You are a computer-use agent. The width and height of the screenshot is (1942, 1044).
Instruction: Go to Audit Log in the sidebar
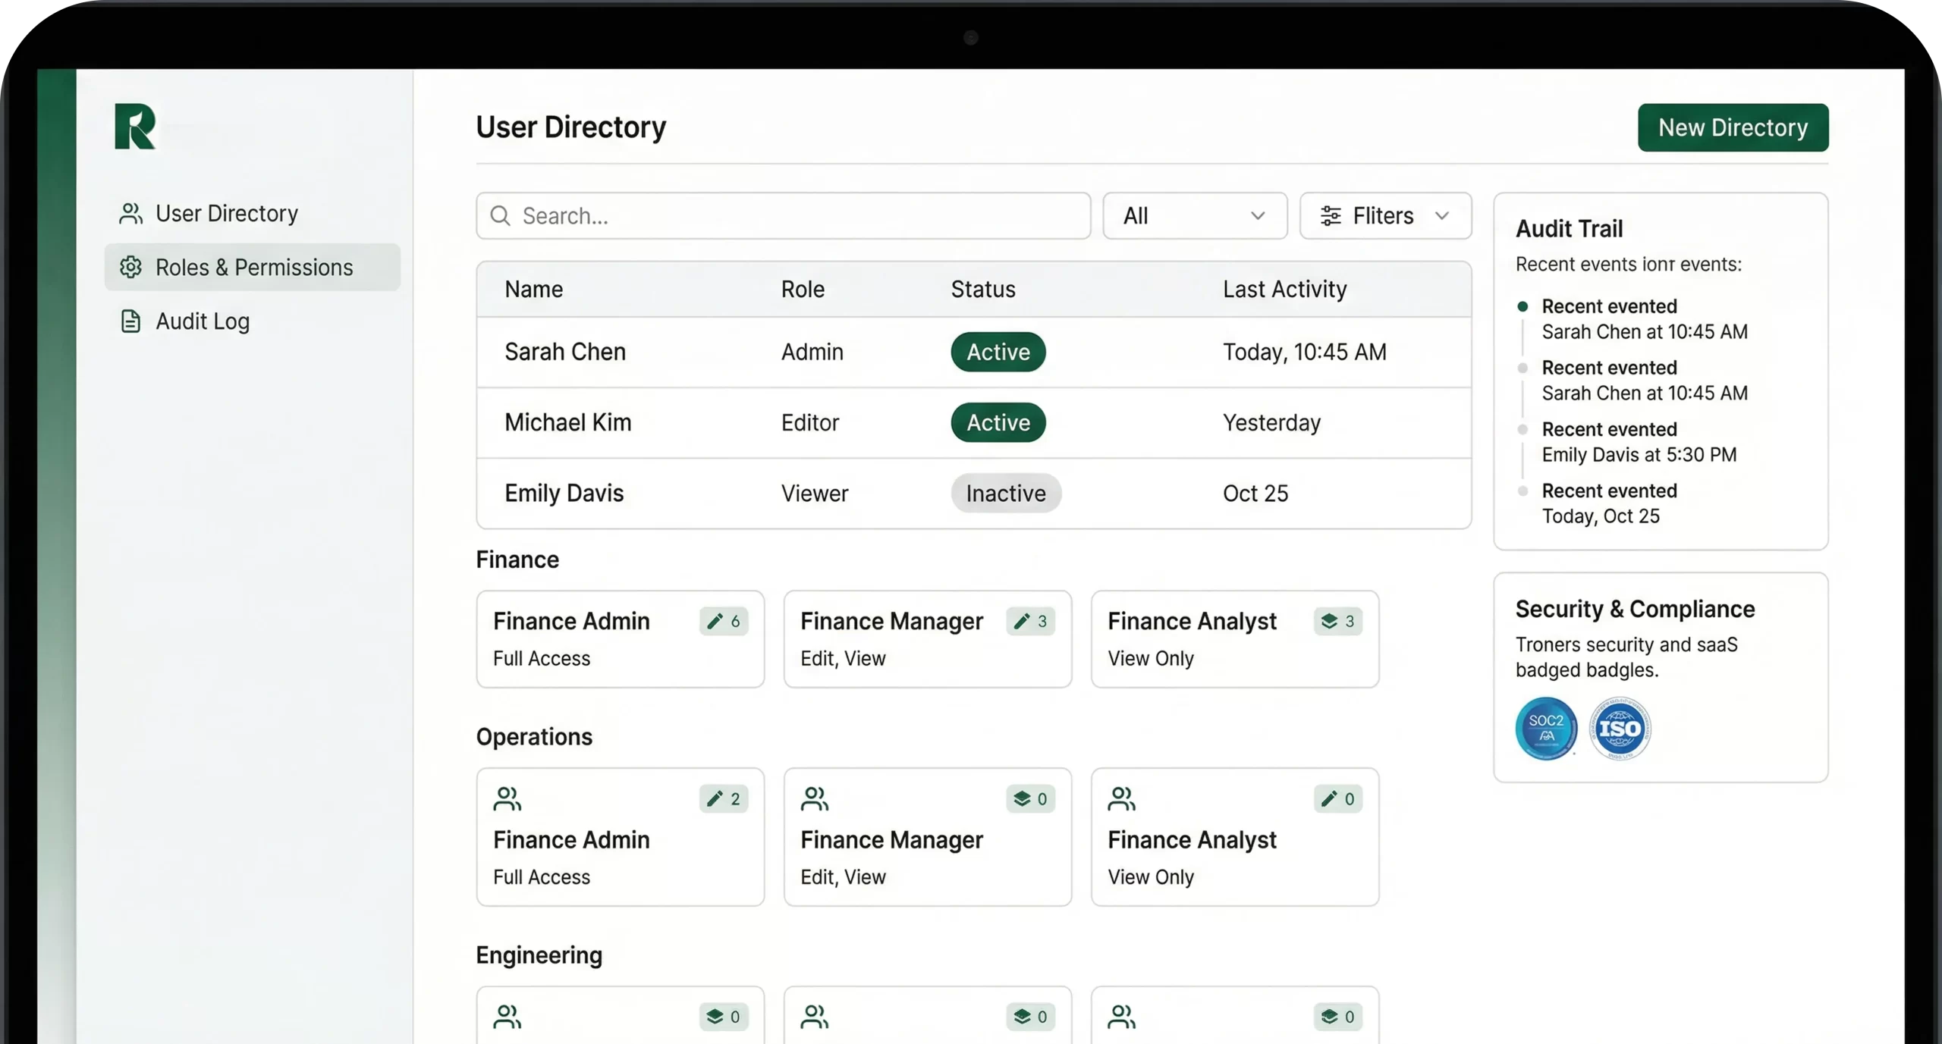(x=202, y=321)
